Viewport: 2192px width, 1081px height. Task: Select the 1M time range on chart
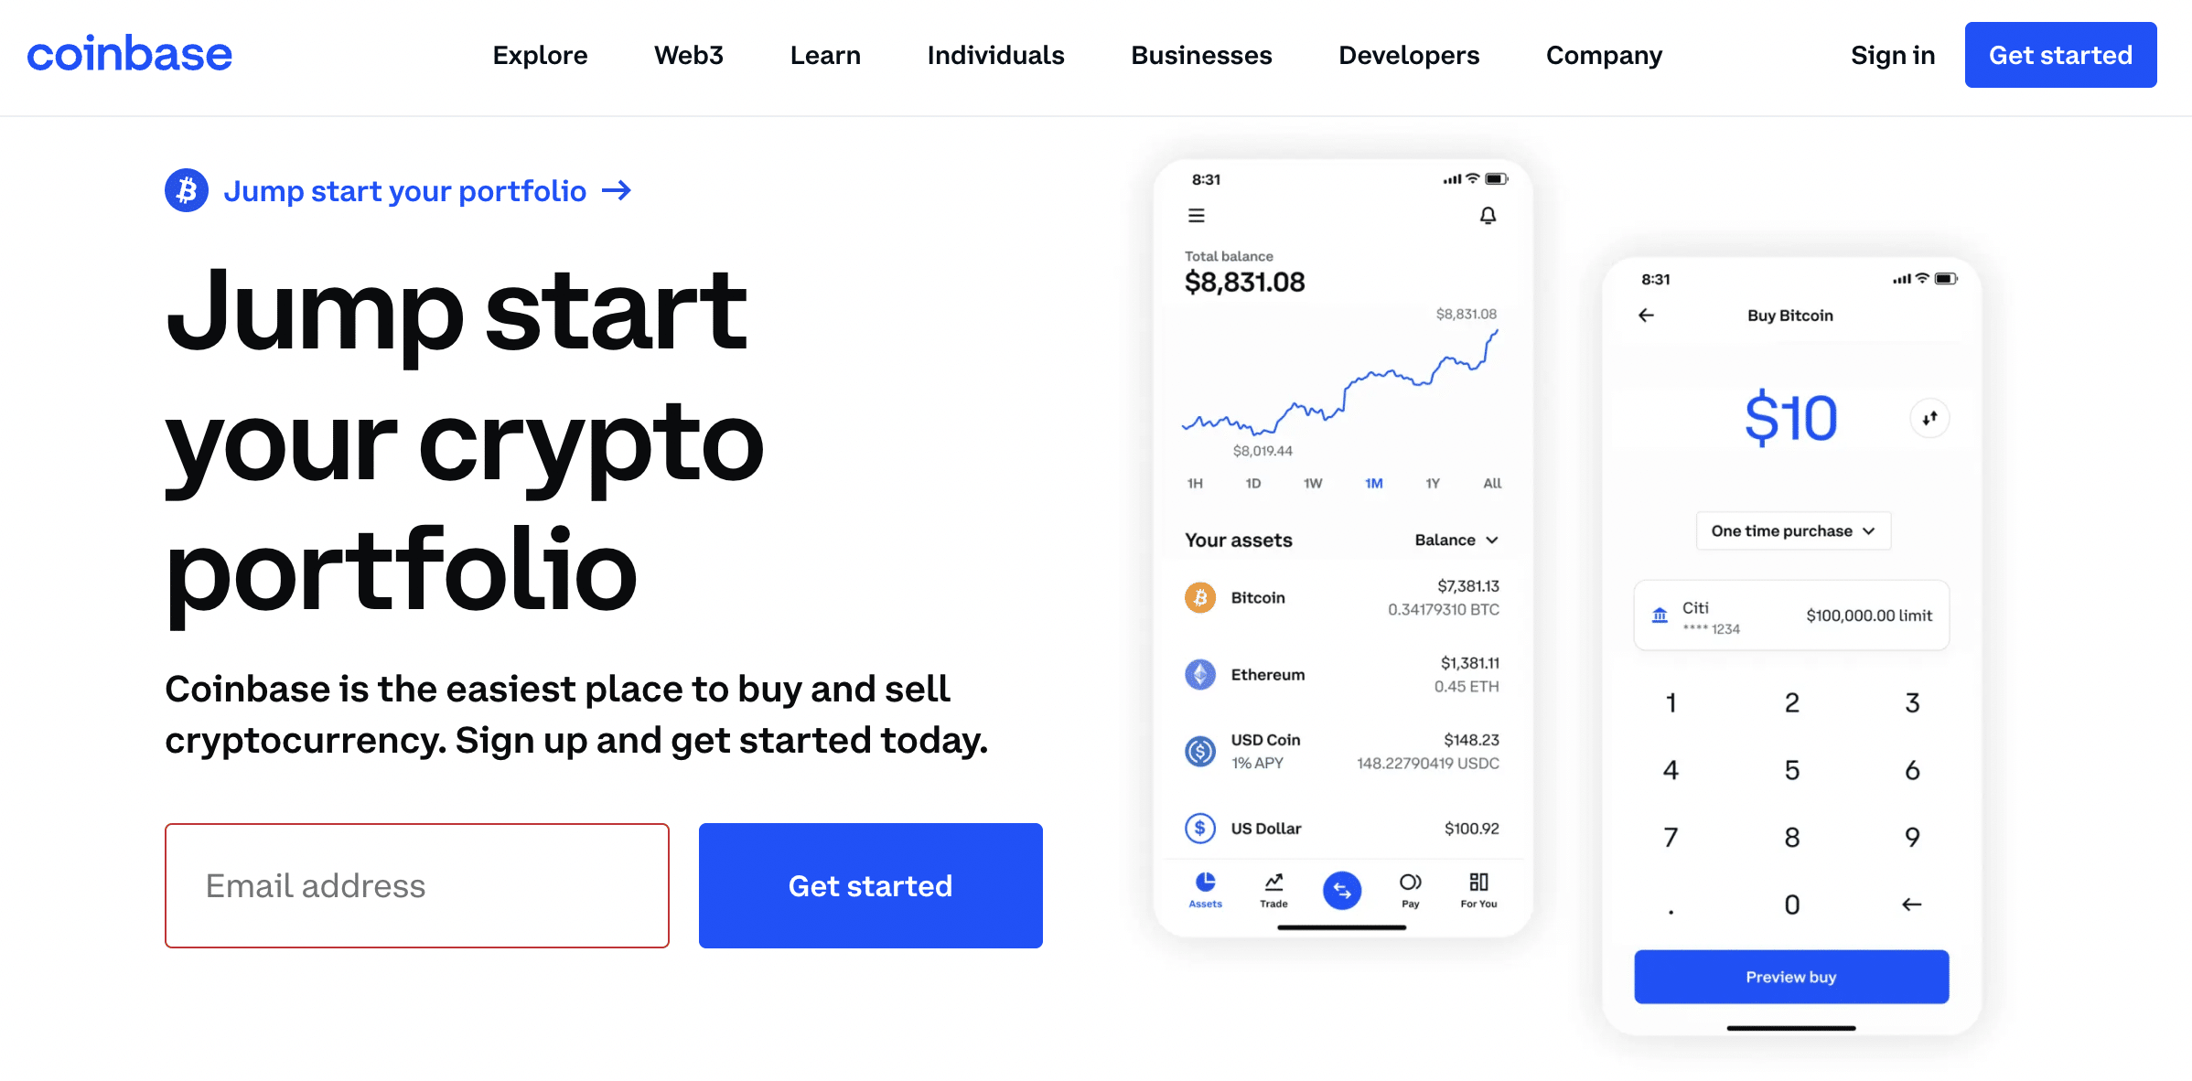1371,486
